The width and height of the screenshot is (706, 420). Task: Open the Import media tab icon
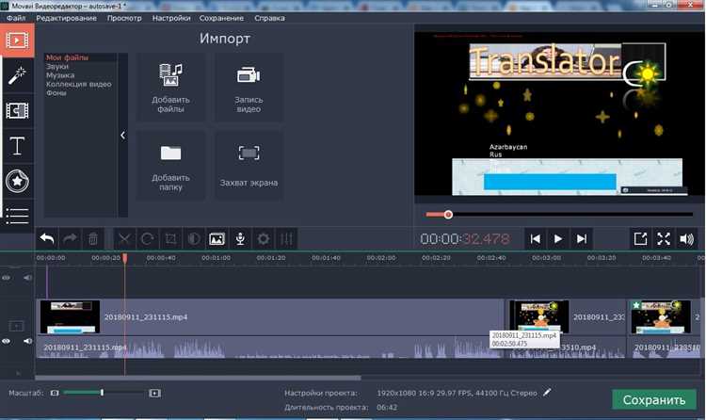[17, 40]
